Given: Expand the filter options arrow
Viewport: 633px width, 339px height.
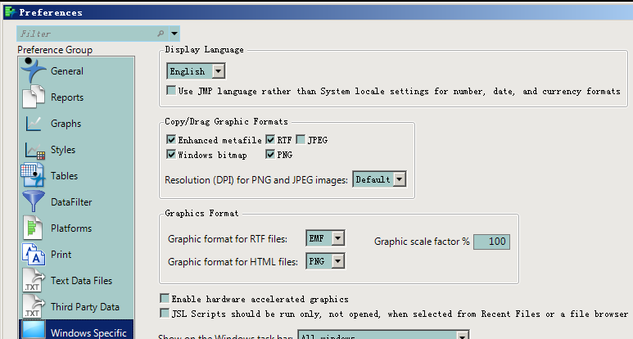Looking at the screenshot, I should pos(174,34).
